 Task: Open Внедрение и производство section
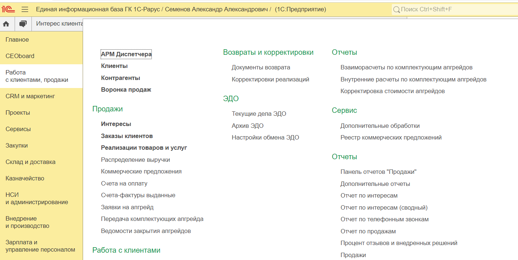click(41, 222)
